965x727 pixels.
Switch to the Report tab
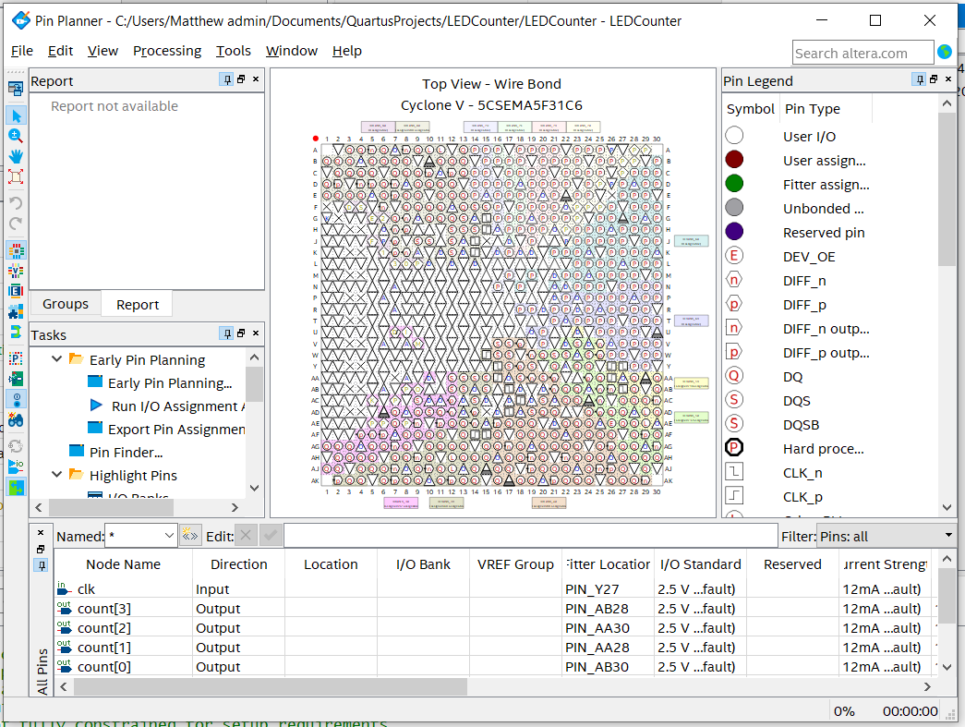138,304
